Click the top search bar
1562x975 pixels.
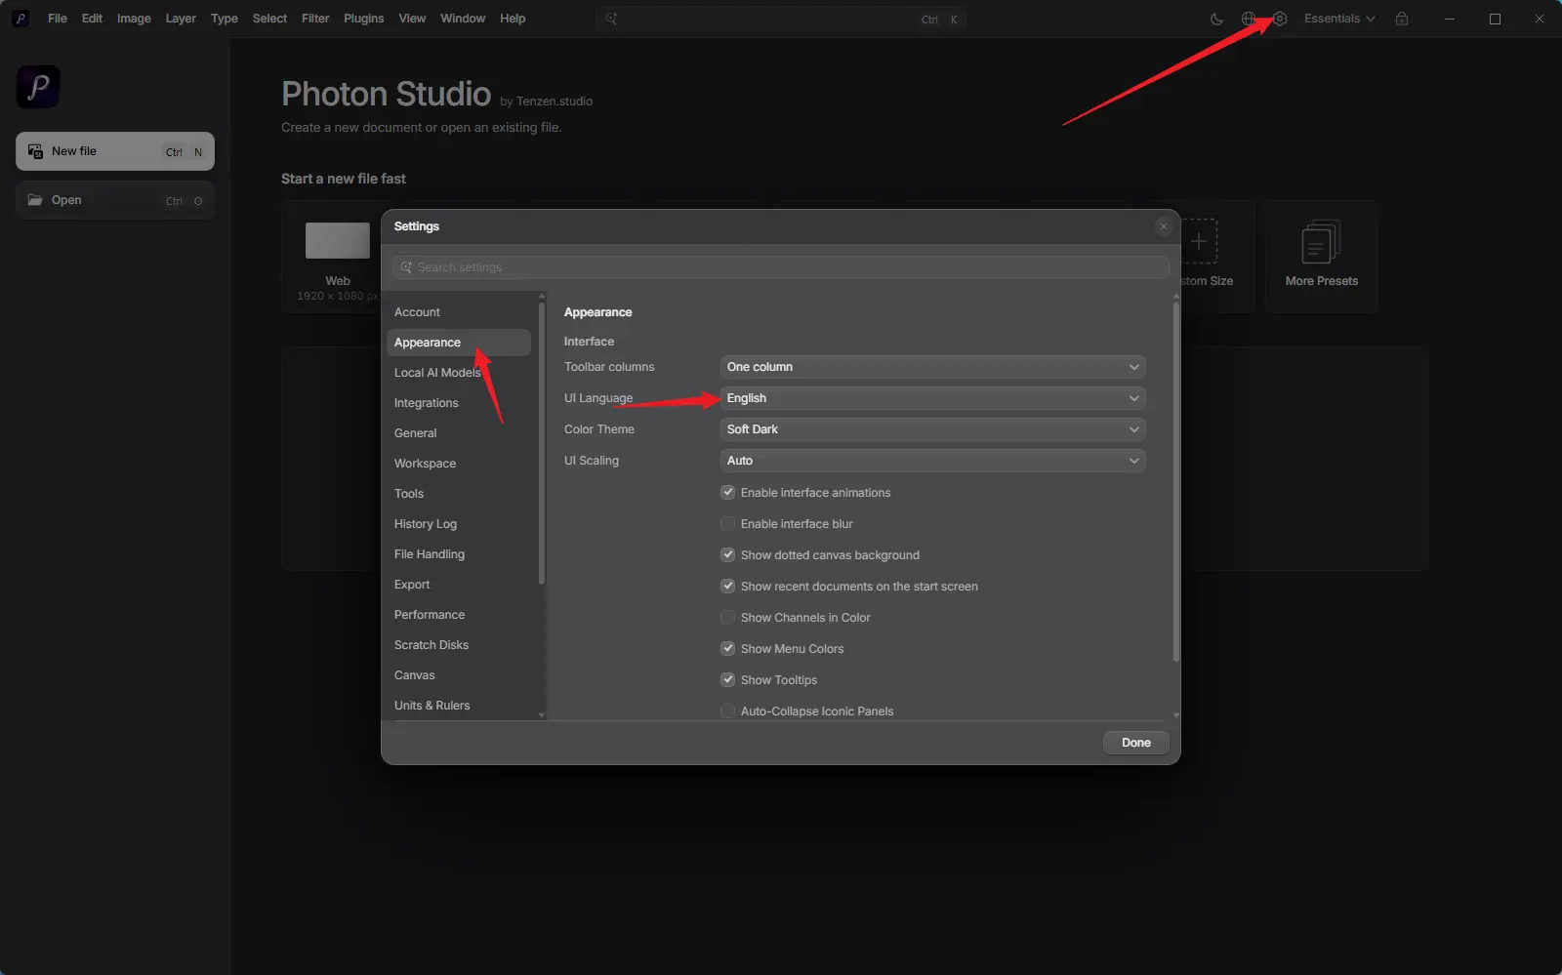point(781,19)
